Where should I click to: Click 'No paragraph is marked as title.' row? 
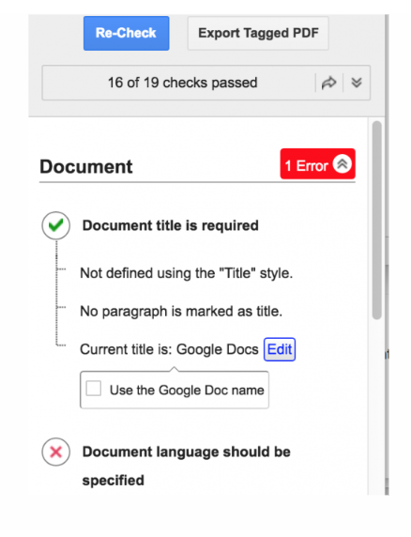pyautogui.click(x=181, y=312)
